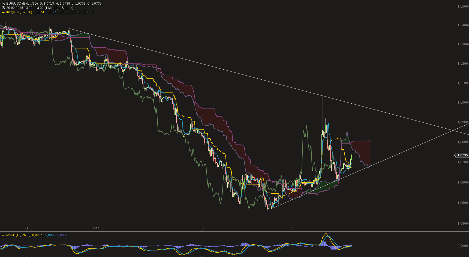Viewport: 469px width, 257px height.
Task: Toggle the cyan Kijun value 1,0697 in legend
Action: pyautogui.click(x=51, y=12)
